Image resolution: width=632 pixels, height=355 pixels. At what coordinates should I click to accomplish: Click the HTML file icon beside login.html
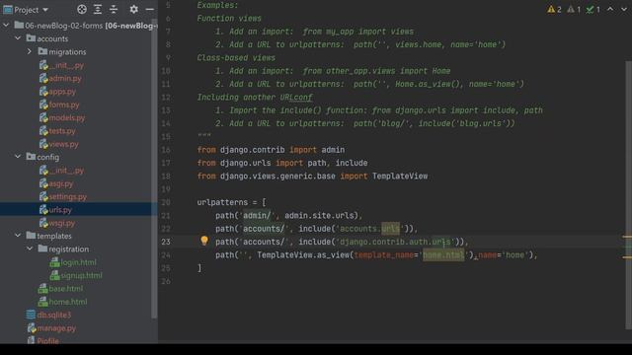point(55,262)
